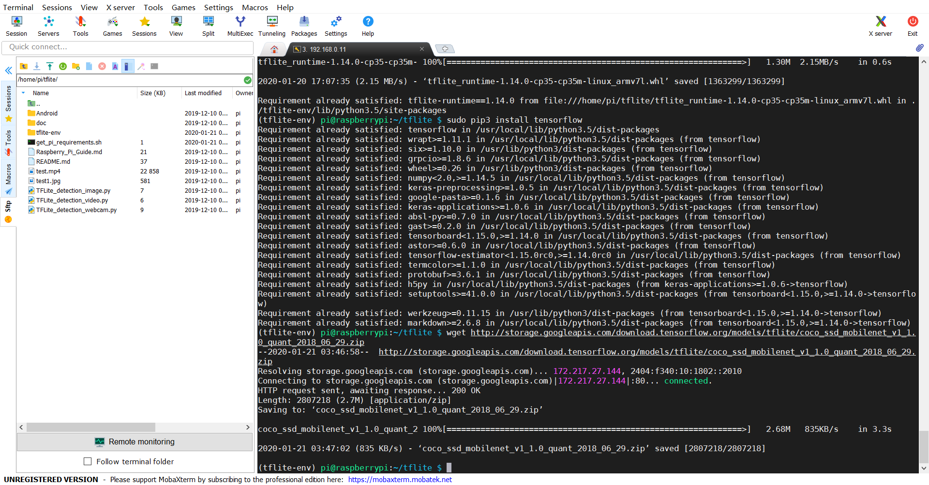This screenshot has width=929, height=485.
Task: Open a new tab with plus button
Action: pos(445,49)
